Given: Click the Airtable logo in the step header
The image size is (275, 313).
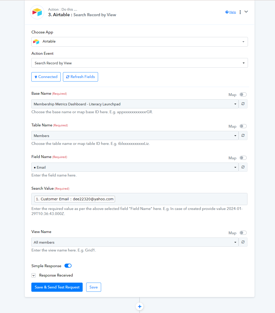Looking at the screenshot, I should pos(37,12).
